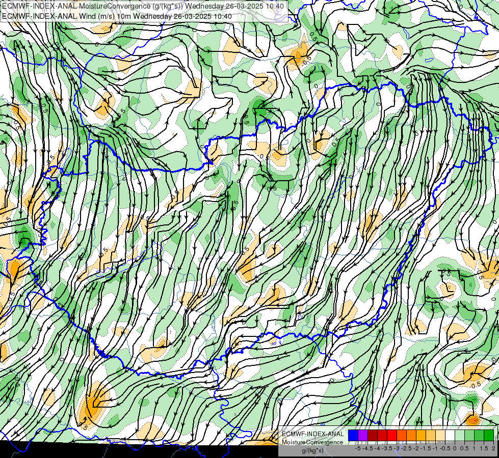Click the MoistureConvergence title line at top
This screenshot has width=499, height=458.
143,6
